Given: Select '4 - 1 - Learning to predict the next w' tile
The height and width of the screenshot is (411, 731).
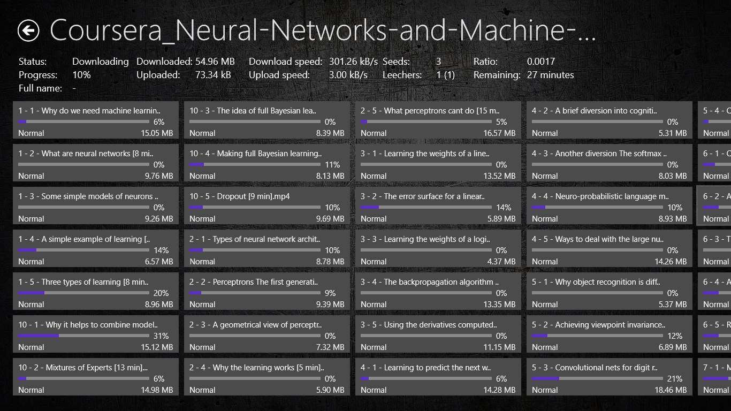Looking at the screenshot, I should pyautogui.click(x=438, y=377).
